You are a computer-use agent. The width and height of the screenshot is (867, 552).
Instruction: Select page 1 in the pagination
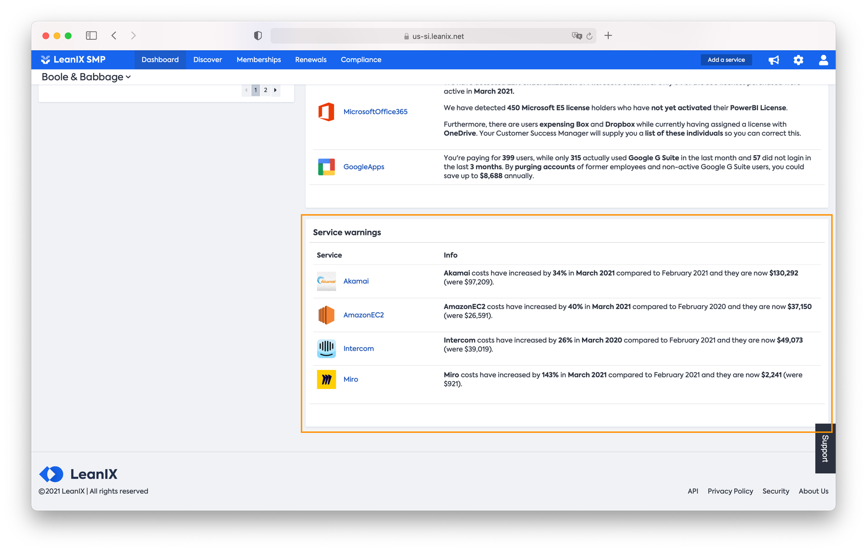click(x=255, y=90)
